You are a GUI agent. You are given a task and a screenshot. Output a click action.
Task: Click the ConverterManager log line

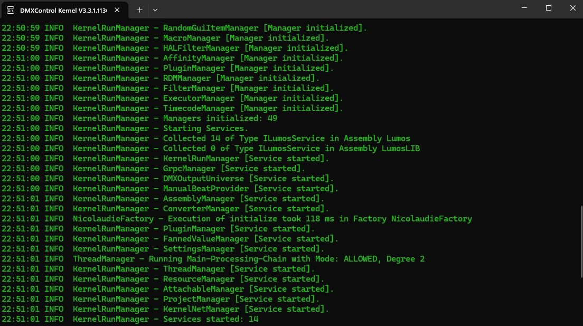click(x=165, y=209)
